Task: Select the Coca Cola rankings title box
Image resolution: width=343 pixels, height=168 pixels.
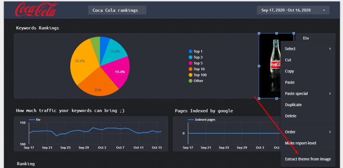Action: (x=117, y=10)
